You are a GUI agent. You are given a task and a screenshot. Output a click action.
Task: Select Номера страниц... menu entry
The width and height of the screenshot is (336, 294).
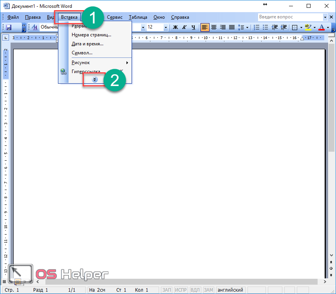click(91, 35)
